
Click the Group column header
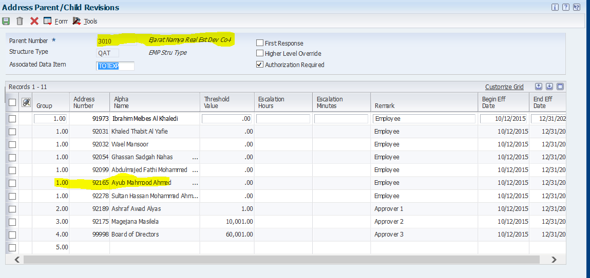(x=51, y=102)
